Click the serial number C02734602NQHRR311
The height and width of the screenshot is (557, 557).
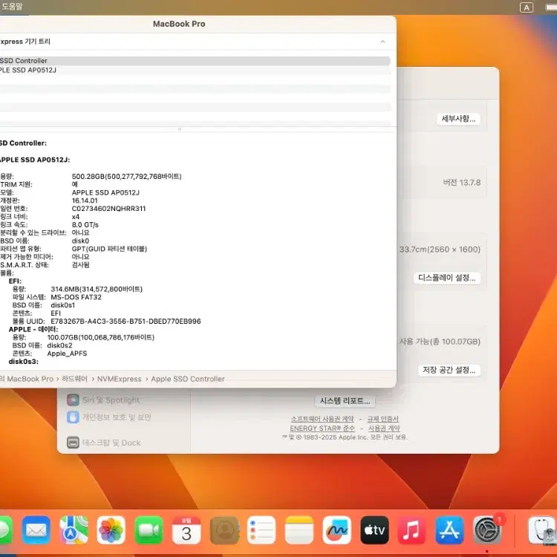coord(108,209)
